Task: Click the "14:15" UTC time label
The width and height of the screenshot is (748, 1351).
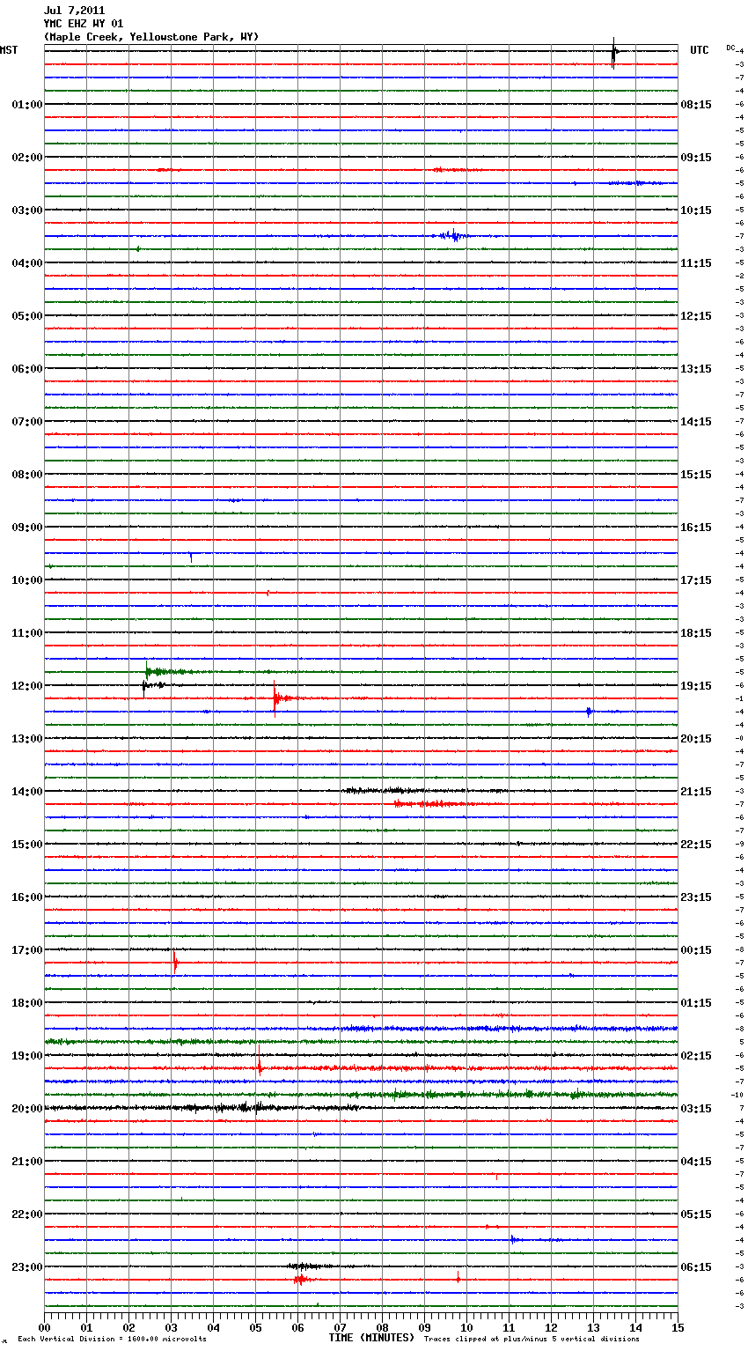Action: tap(696, 421)
